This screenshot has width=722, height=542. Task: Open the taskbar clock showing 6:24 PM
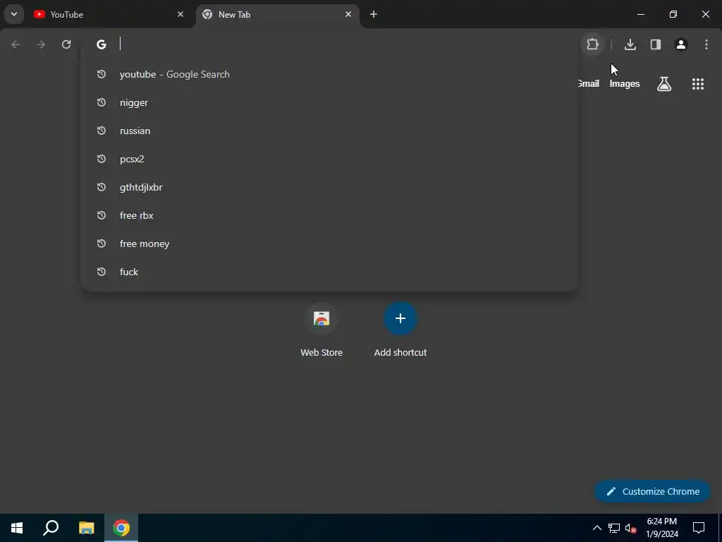click(x=662, y=528)
